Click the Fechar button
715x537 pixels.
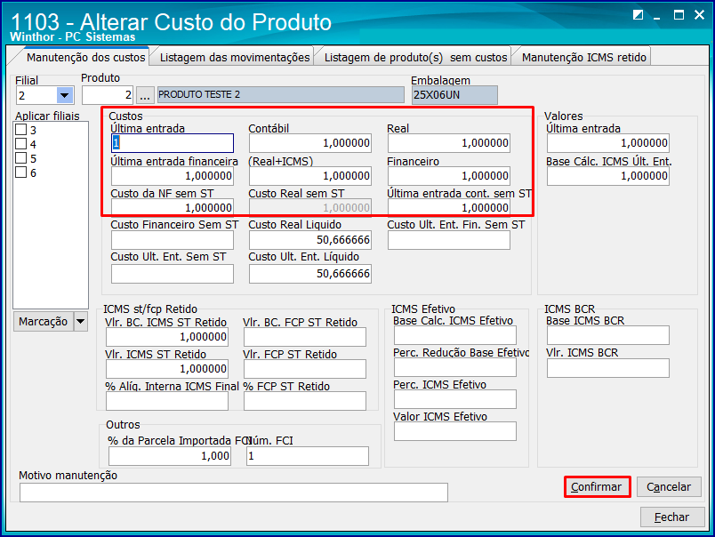tap(671, 517)
